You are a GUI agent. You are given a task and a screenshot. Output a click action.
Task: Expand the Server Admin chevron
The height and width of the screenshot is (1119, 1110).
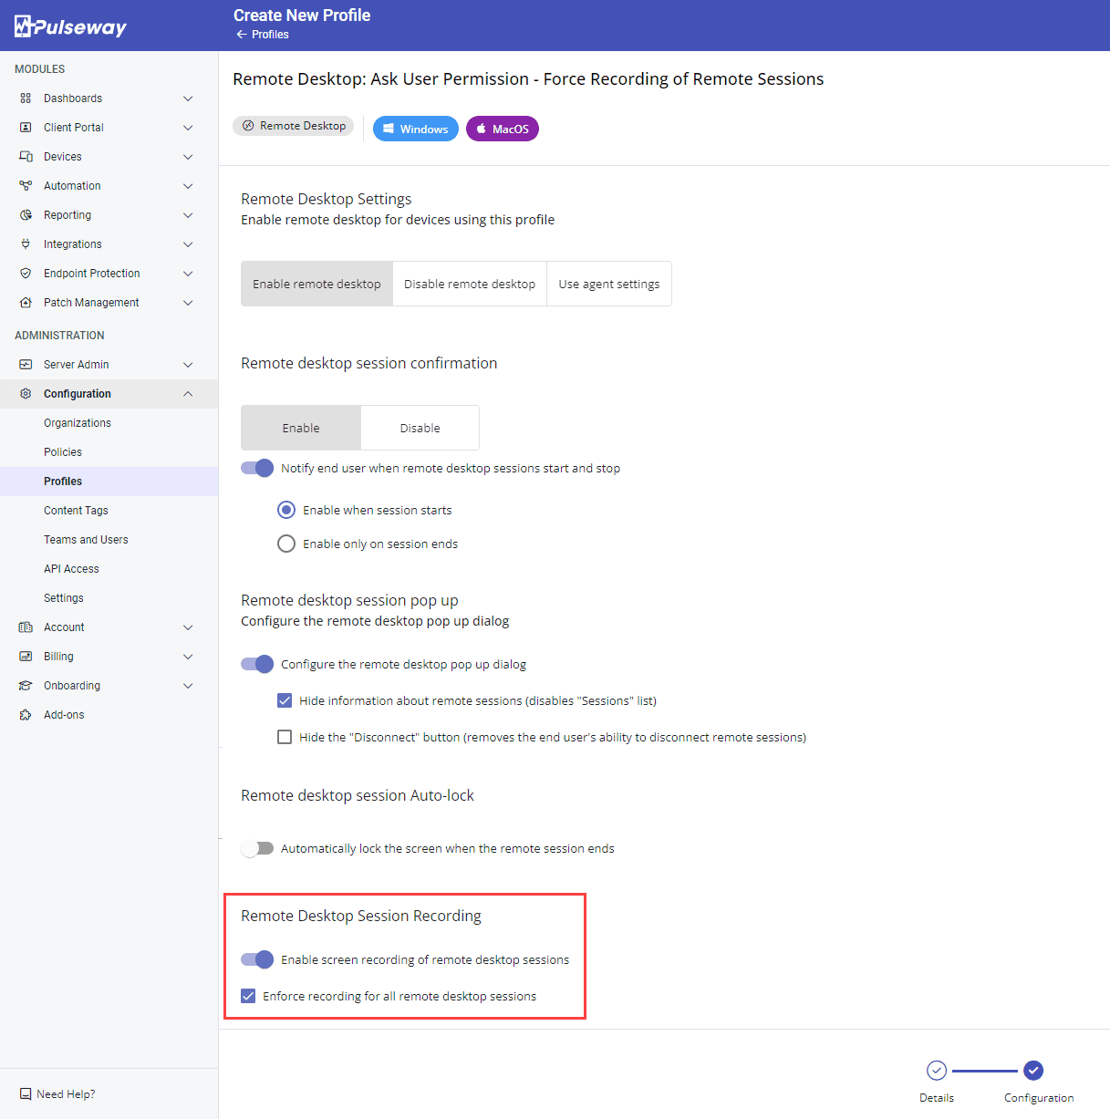coord(188,365)
